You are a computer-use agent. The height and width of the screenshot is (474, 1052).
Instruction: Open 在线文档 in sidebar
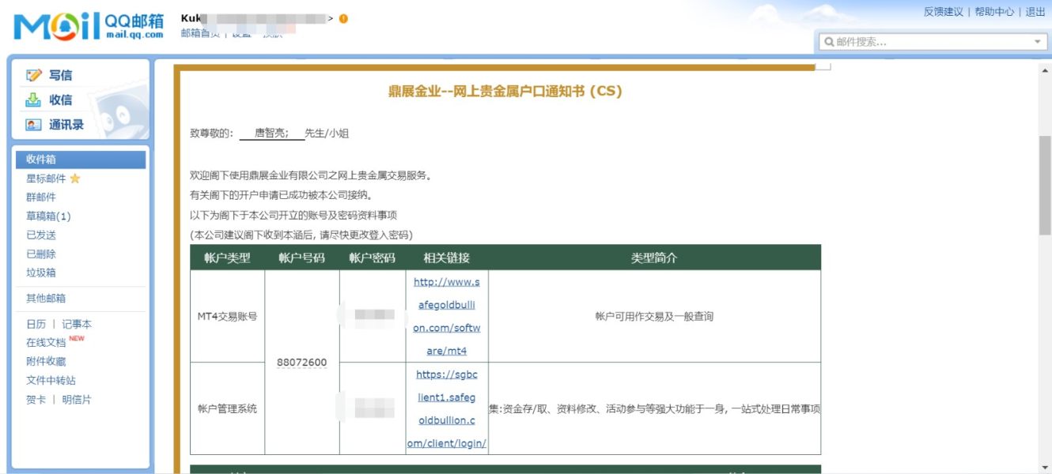click(46, 343)
